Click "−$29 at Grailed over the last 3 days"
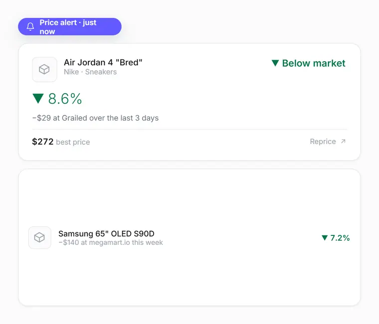Viewport: 379px width, 324px height. coord(95,118)
